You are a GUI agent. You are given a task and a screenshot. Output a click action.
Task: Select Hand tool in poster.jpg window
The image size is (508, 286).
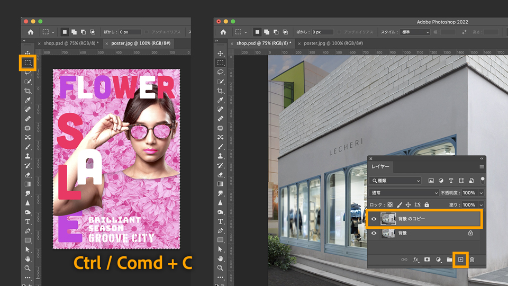tap(28, 259)
